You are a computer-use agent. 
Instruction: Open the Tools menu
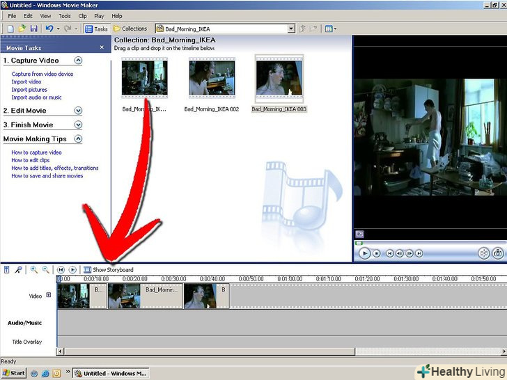pyautogui.click(x=65, y=16)
